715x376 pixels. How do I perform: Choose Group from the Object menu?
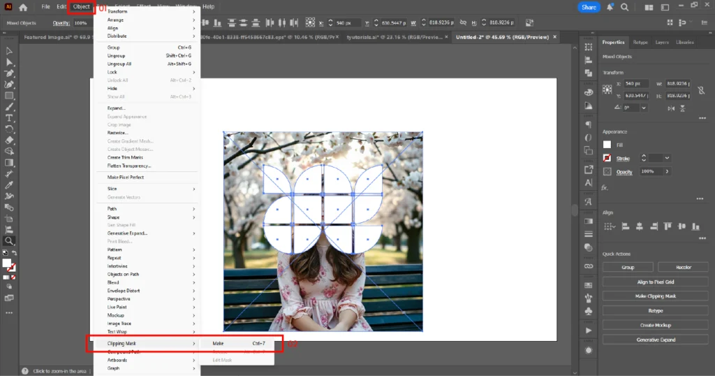[147, 48]
